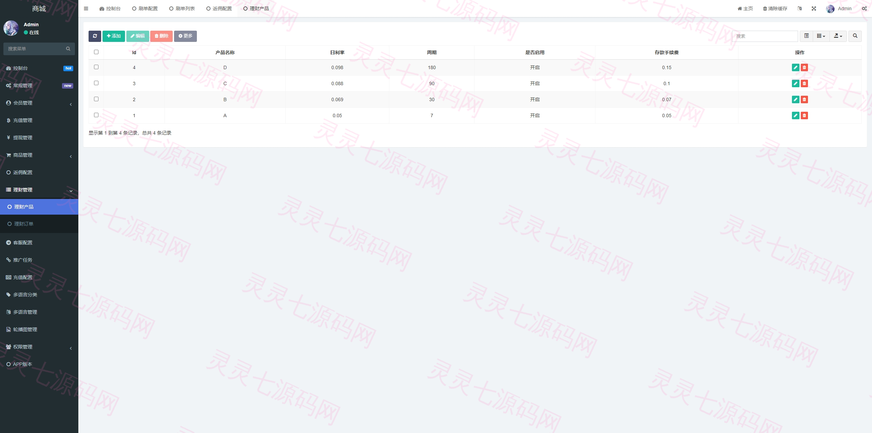This screenshot has height=433, width=872.
Task: Click into the table 搜索 input field
Action: pyautogui.click(x=765, y=36)
